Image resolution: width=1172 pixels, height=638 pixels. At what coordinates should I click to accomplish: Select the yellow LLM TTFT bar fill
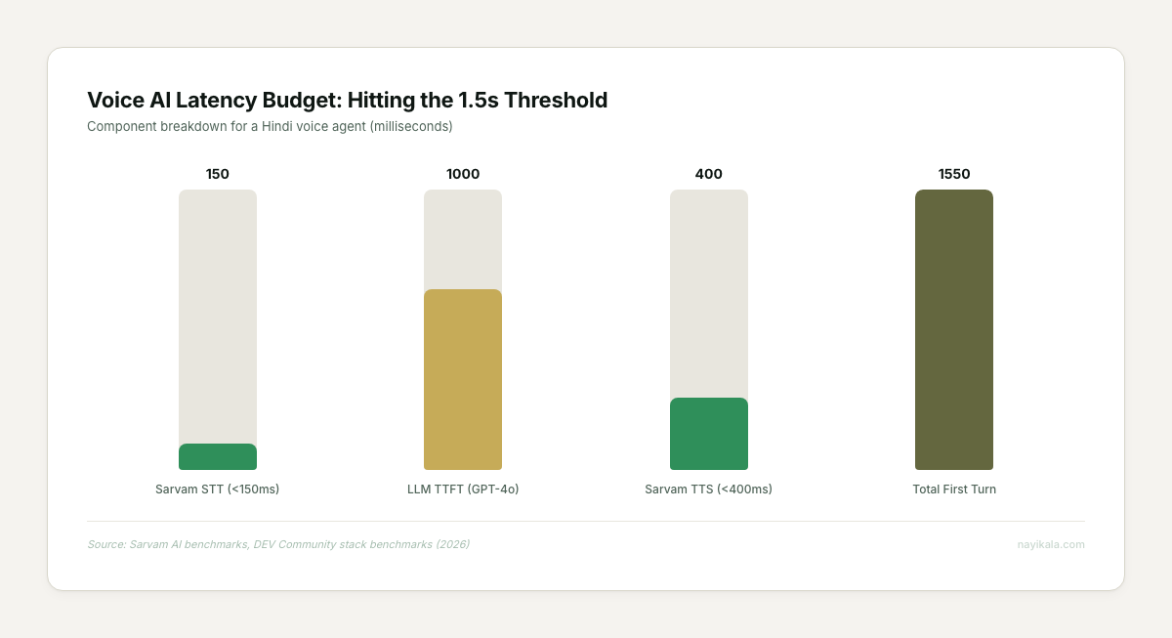tap(463, 380)
